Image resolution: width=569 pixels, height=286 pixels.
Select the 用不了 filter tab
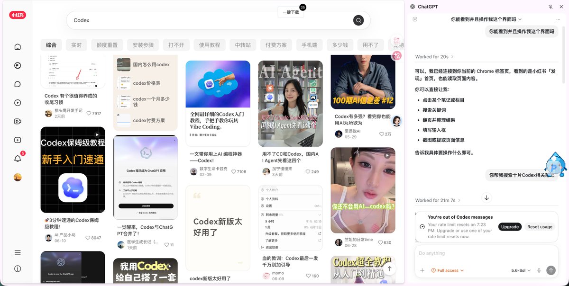click(371, 45)
